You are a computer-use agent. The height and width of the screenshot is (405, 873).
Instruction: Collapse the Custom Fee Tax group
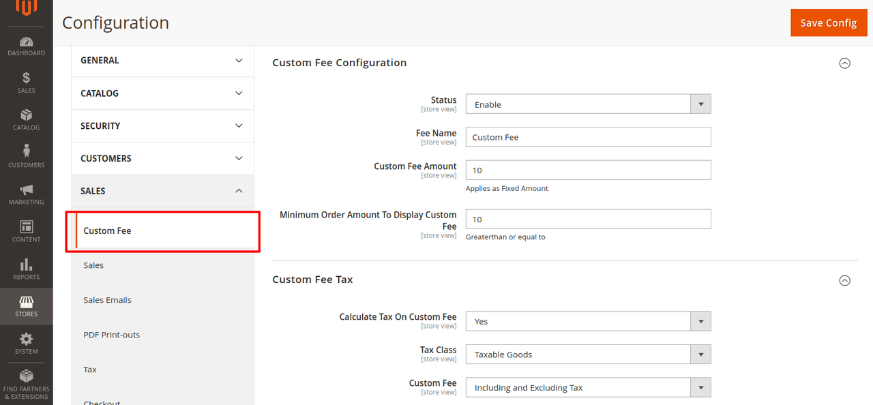tap(844, 280)
